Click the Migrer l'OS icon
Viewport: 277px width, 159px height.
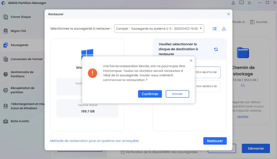6,31
